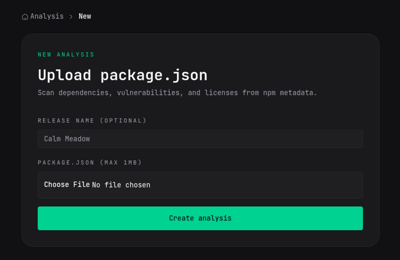
Task: Click the No file chosen text
Action: (121, 185)
